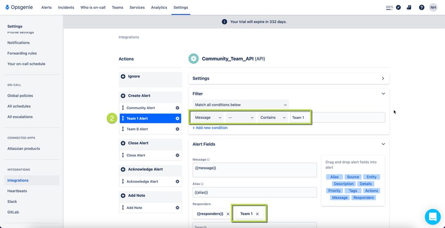The height and width of the screenshot is (228, 445).
Task: Remove the {{responders}} responder tag
Action: point(228,214)
